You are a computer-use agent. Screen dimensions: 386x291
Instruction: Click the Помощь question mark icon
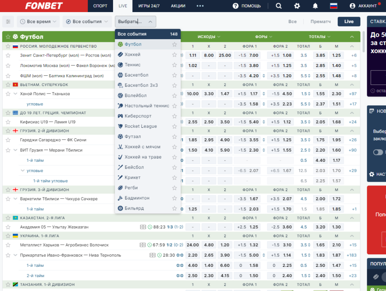click(235, 6)
